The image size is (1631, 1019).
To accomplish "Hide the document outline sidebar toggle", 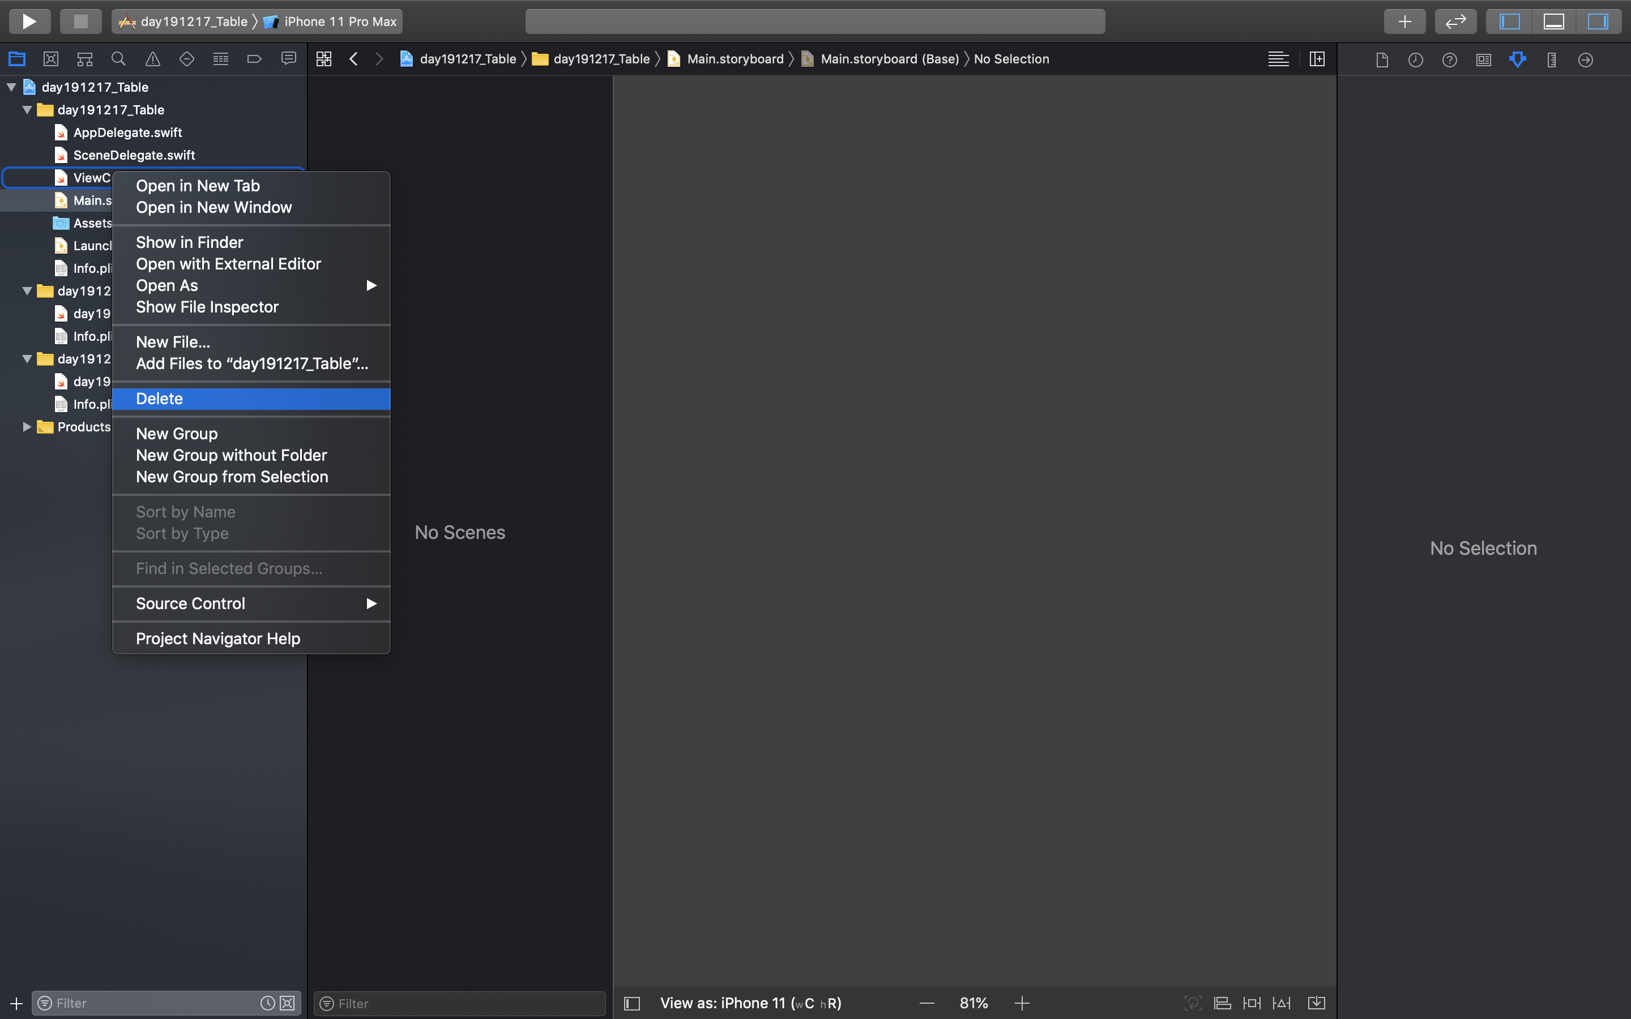I will (x=631, y=1003).
